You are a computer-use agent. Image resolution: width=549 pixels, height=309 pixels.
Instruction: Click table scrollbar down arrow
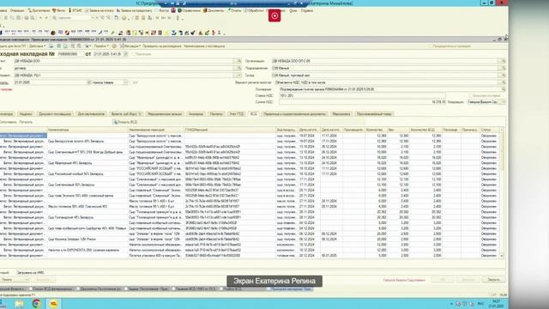click(502, 256)
